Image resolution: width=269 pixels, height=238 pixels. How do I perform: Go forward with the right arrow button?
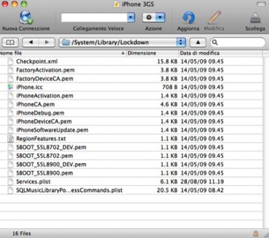point(47,42)
